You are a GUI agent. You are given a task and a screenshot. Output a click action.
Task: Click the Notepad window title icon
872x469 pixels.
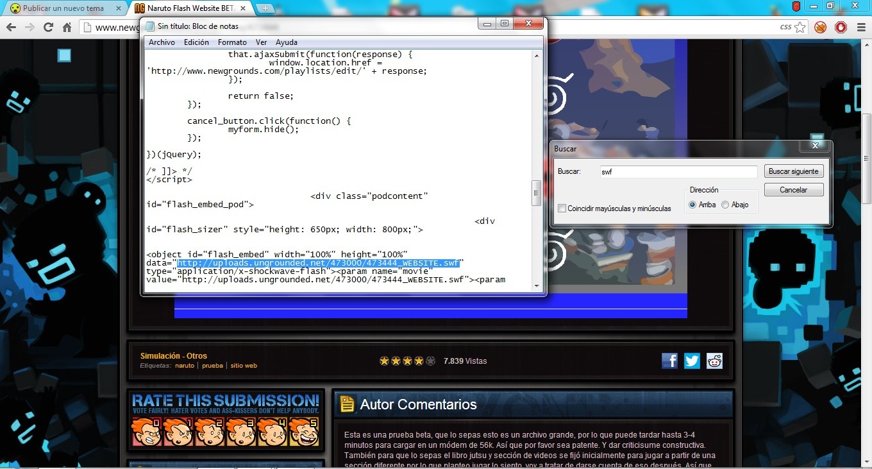click(150, 26)
